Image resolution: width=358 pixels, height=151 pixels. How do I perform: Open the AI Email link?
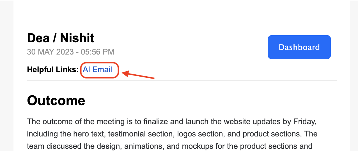[97, 69]
